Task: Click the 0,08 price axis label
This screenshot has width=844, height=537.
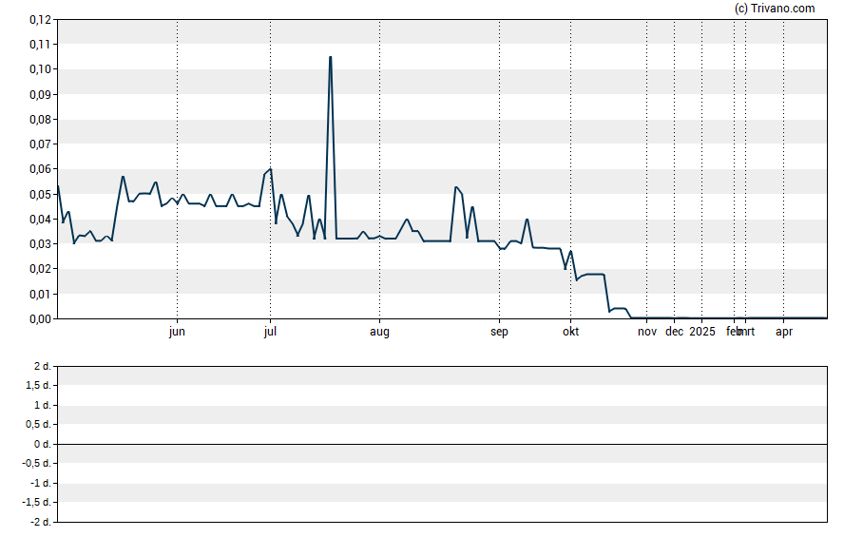Action: pyautogui.click(x=40, y=120)
